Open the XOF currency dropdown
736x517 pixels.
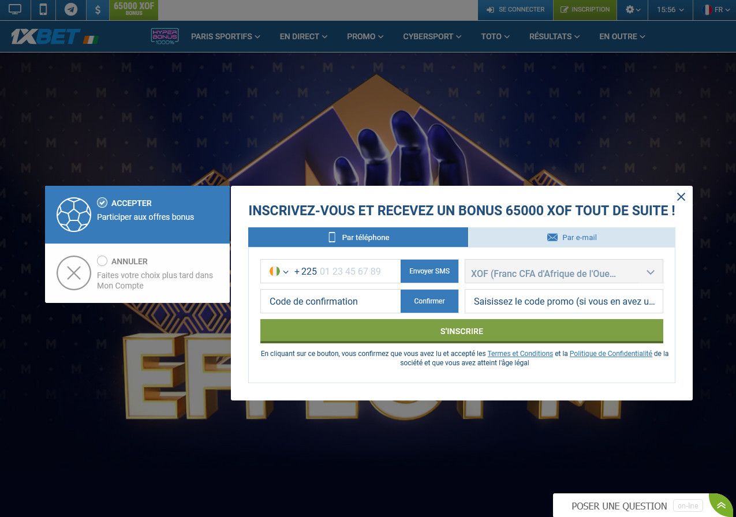(x=564, y=271)
